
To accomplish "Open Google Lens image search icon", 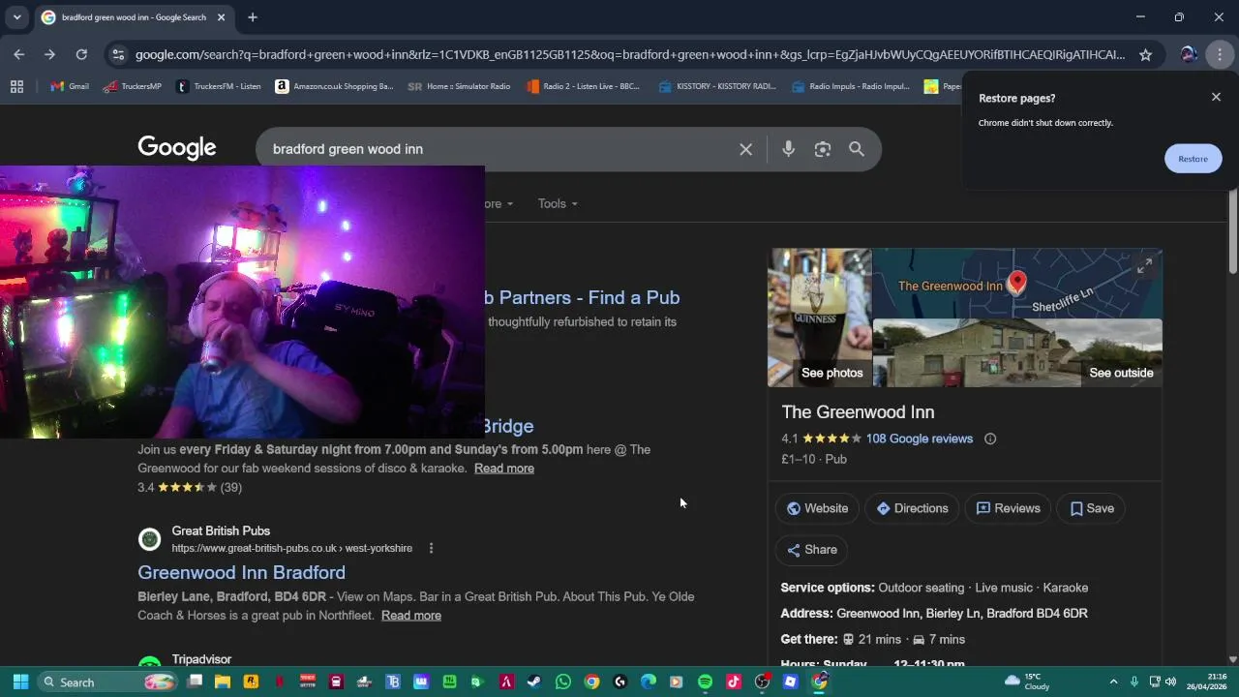I will point(822,149).
